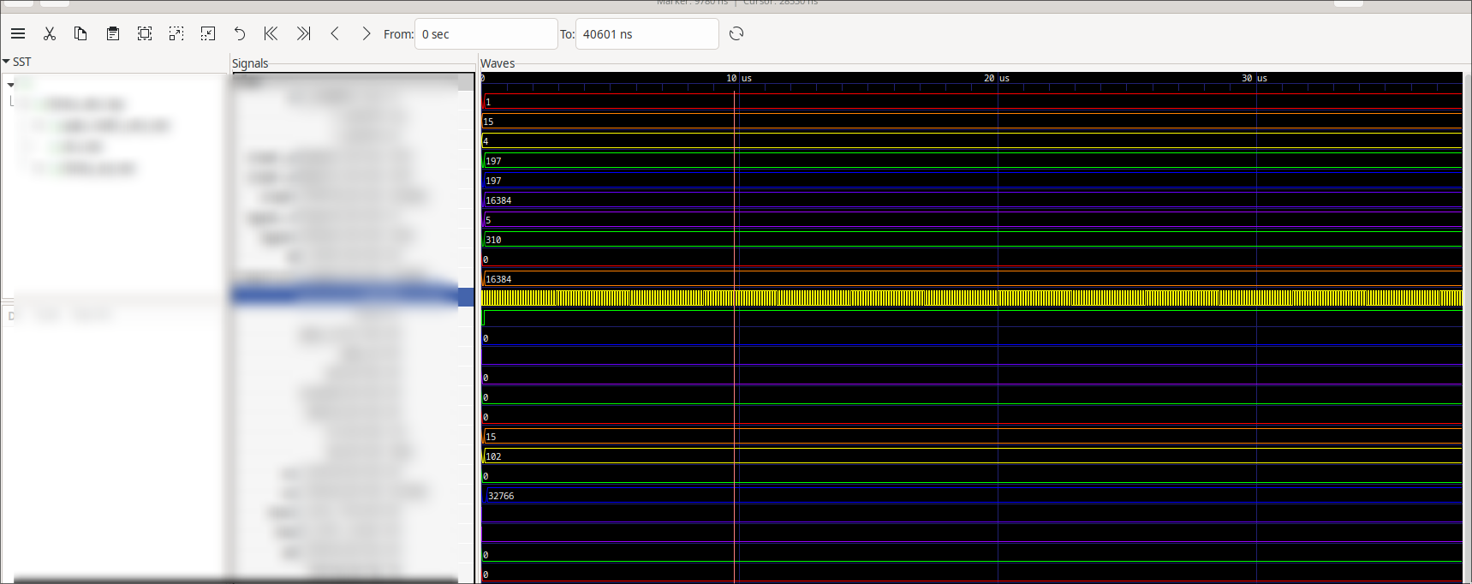
Task: Copy the selected traces
Action: point(80,33)
